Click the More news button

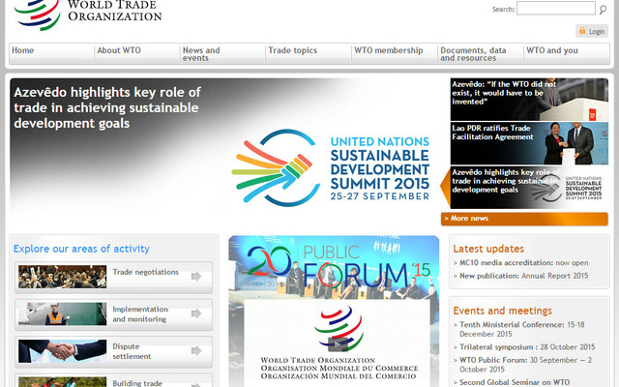click(x=524, y=219)
